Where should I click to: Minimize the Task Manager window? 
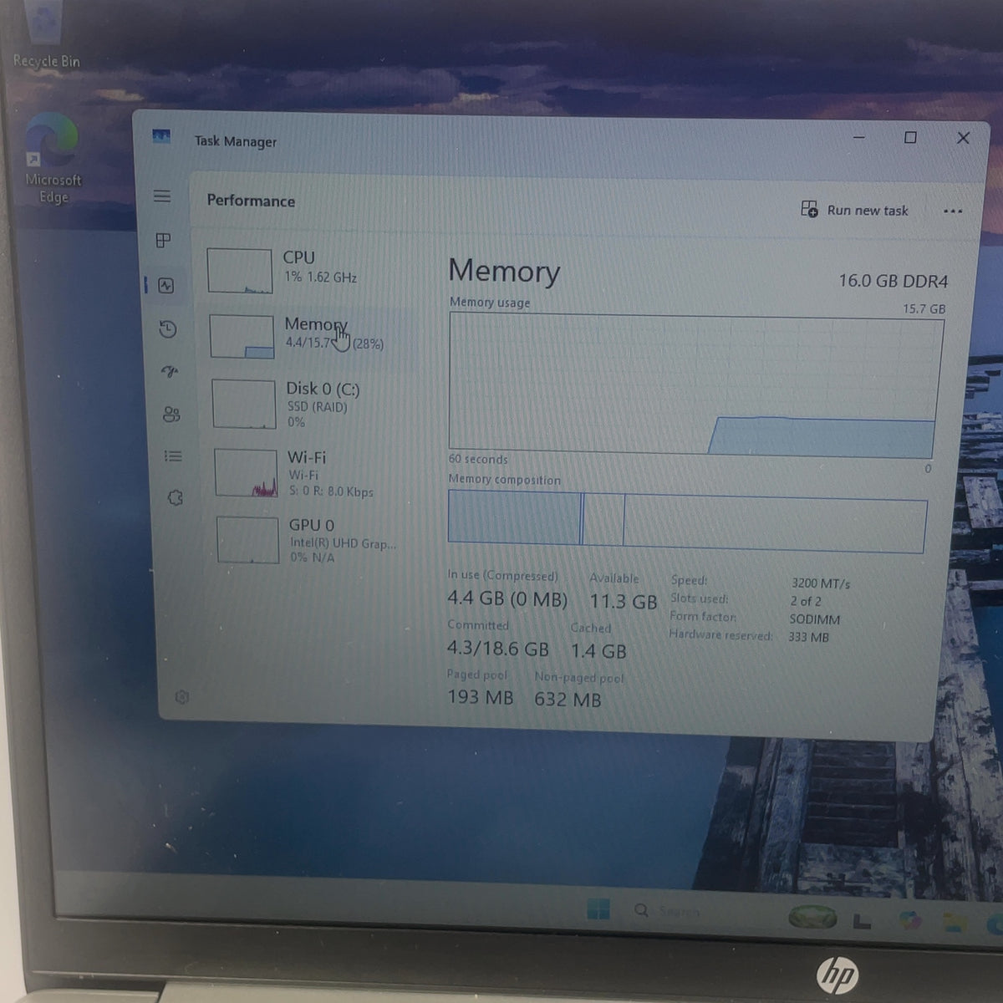[858, 136]
